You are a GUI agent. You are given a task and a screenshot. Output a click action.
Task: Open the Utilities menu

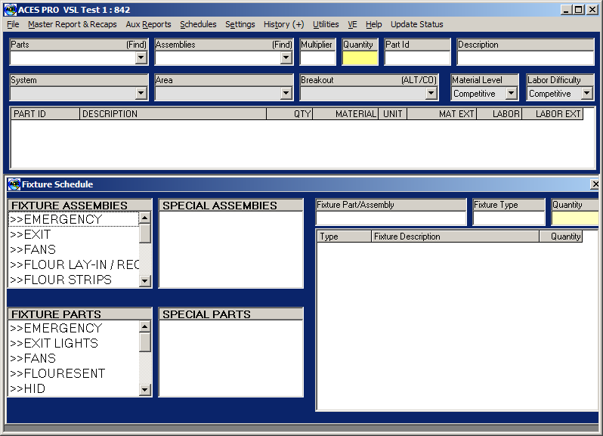point(326,24)
